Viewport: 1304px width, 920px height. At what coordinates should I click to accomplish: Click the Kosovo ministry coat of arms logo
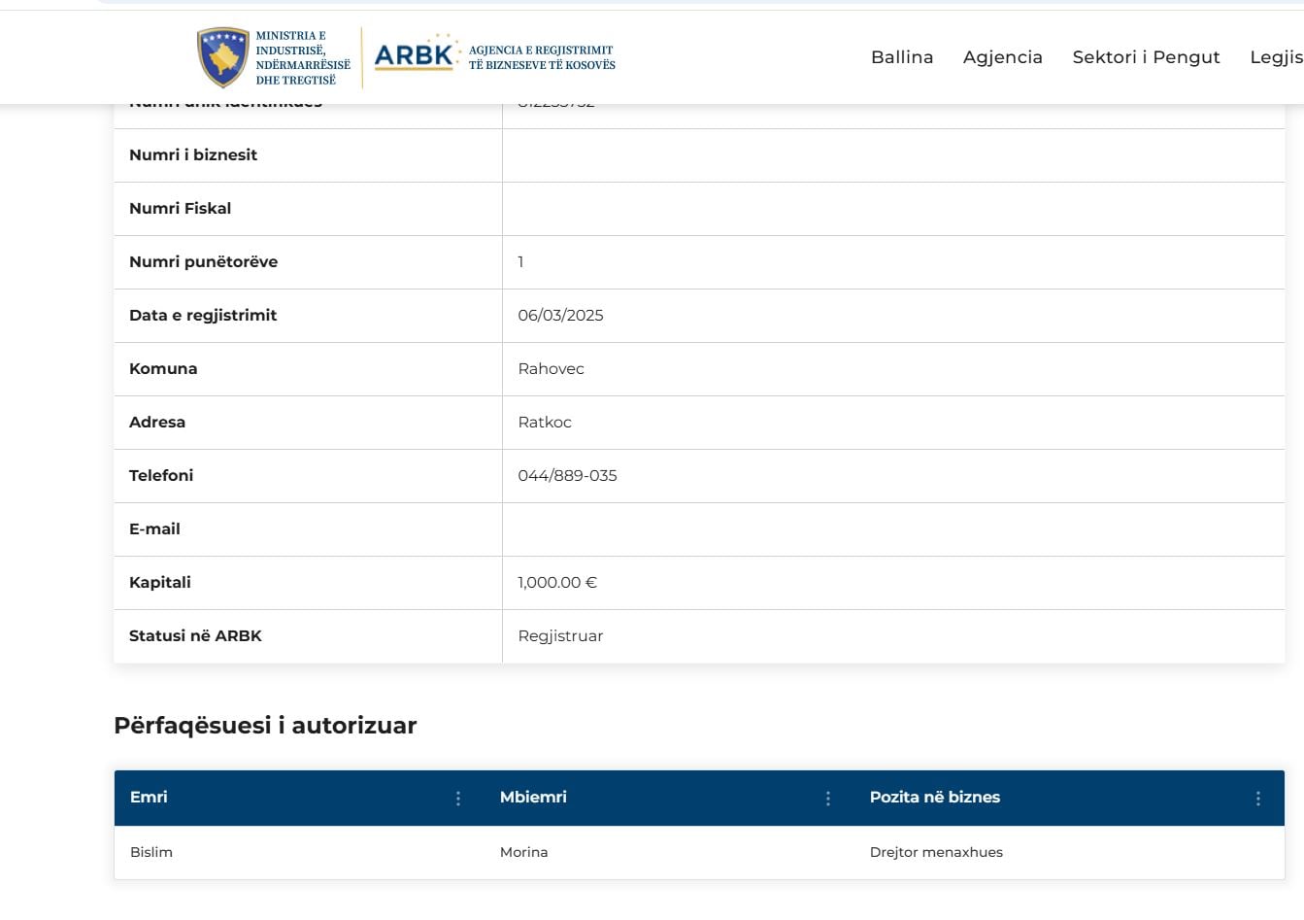223,57
